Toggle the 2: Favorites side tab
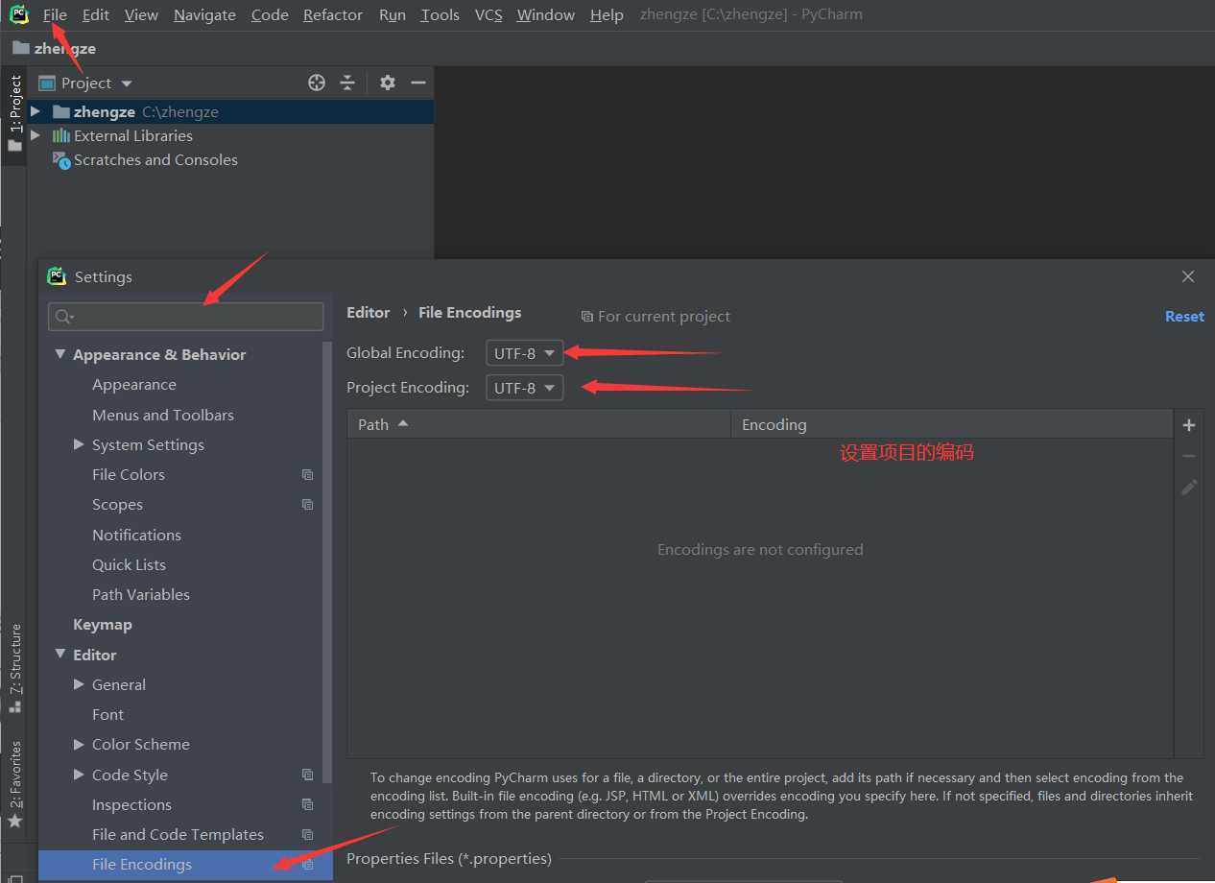Image resolution: width=1215 pixels, height=883 pixels. pyautogui.click(x=14, y=783)
